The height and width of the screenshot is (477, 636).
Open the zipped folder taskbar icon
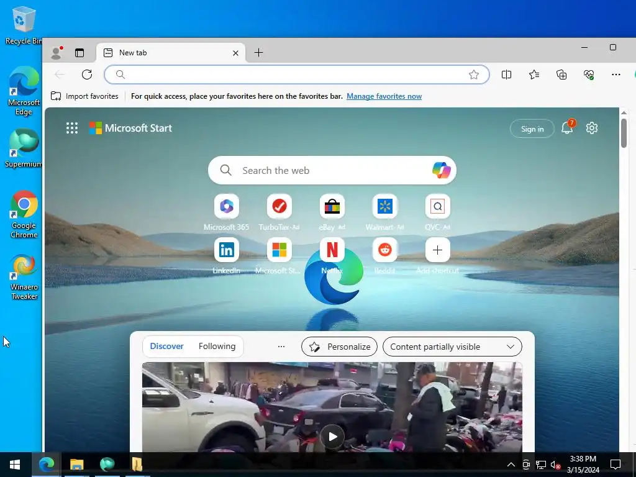(137, 465)
